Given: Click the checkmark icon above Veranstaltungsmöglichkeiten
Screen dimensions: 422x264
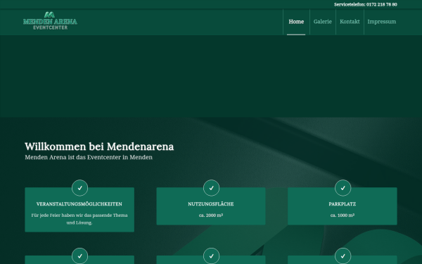Looking at the screenshot, I should pos(80,188).
